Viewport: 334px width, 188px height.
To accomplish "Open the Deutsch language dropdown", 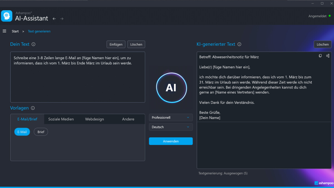I will (171, 127).
